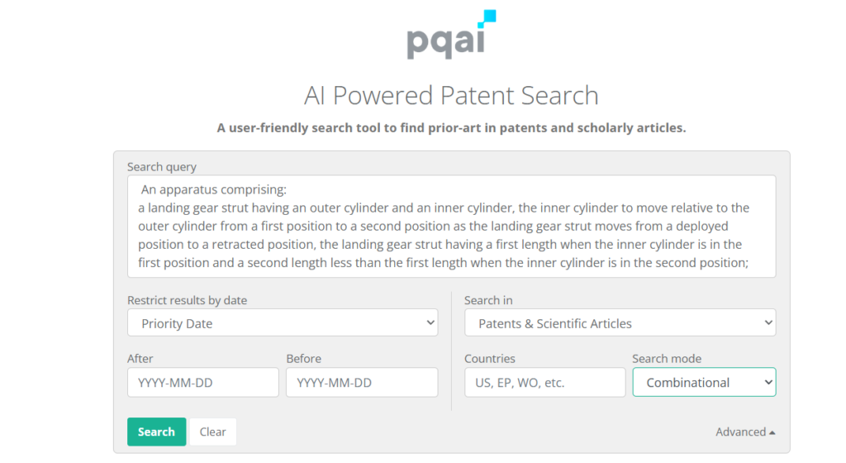Click the pqai logo

pyautogui.click(x=451, y=35)
